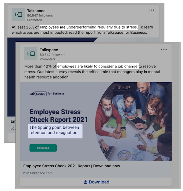The width and height of the screenshot is (183, 191).
Task: Click the 'Employee Stress Check Report 2021' banner title
Action: click(x=58, y=116)
